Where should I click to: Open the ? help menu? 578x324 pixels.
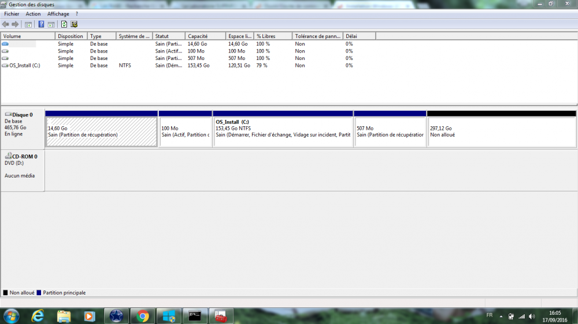click(77, 14)
